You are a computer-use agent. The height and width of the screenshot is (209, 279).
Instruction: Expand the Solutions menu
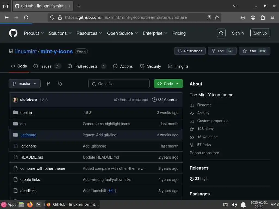click(60, 33)
